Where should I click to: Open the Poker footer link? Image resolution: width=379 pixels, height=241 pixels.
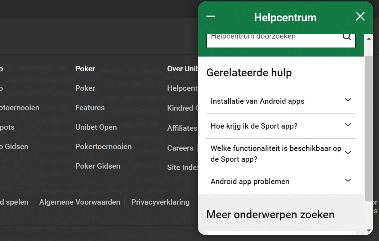[x=85, y=88]
